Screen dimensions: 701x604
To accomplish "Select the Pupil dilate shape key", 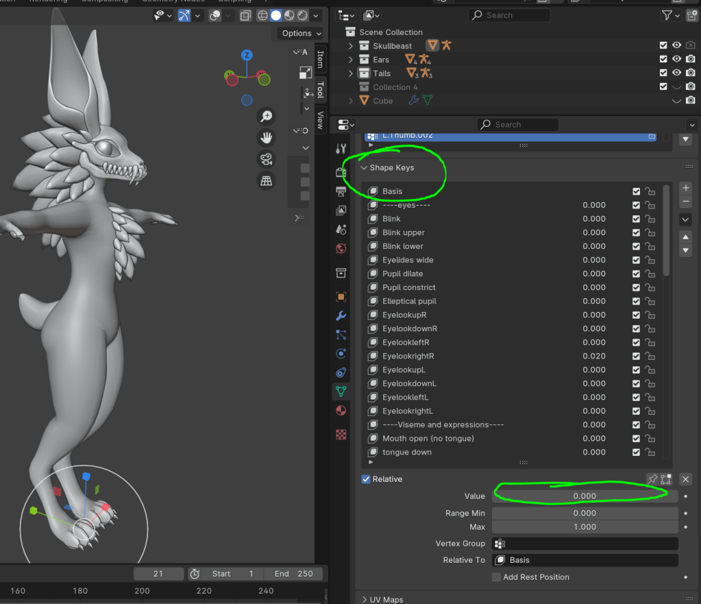I will click(x=402, y=274).
